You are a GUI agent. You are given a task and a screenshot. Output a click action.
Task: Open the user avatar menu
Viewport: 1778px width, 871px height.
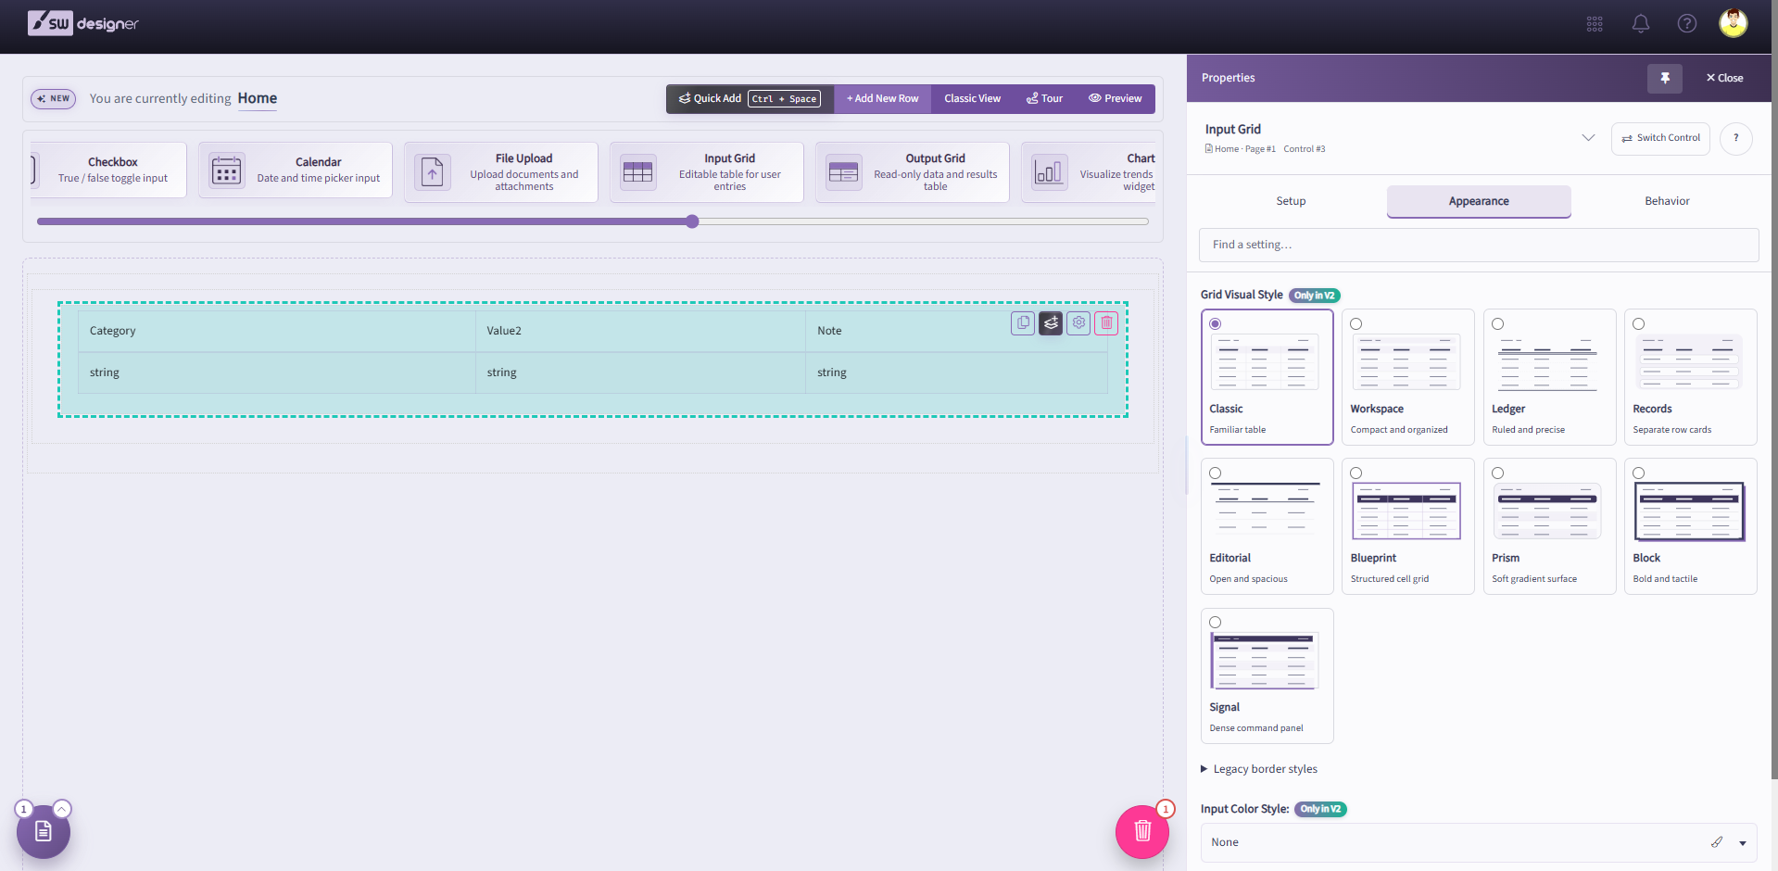[1734, 23]
